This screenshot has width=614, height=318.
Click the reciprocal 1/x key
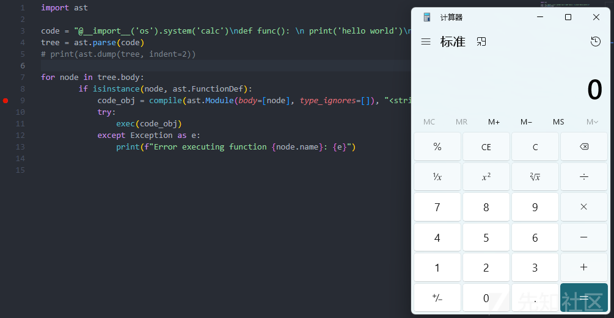(437, 177)
